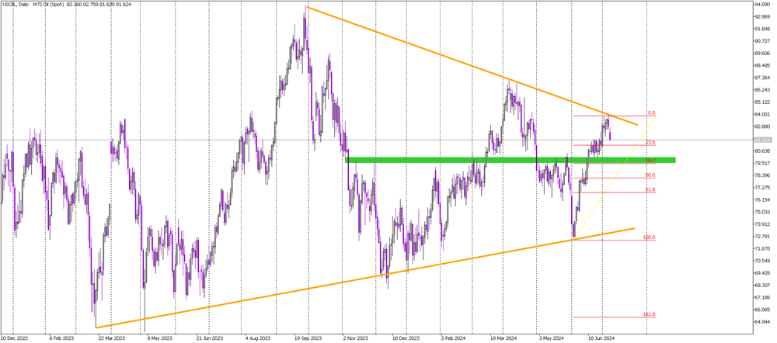
Task: Select the 86.243 price axis label
Action: point(761,90)
